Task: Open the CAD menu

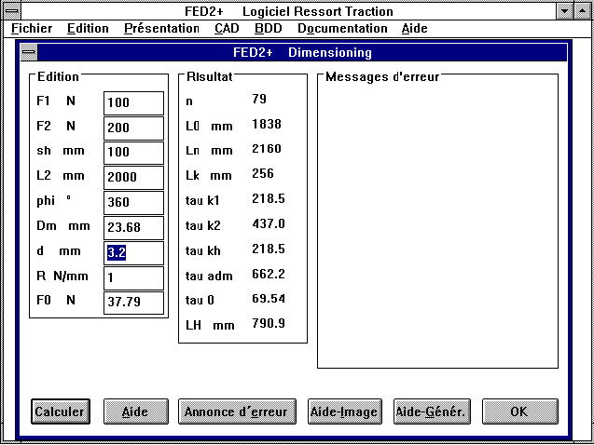Action: pos(227,28)
